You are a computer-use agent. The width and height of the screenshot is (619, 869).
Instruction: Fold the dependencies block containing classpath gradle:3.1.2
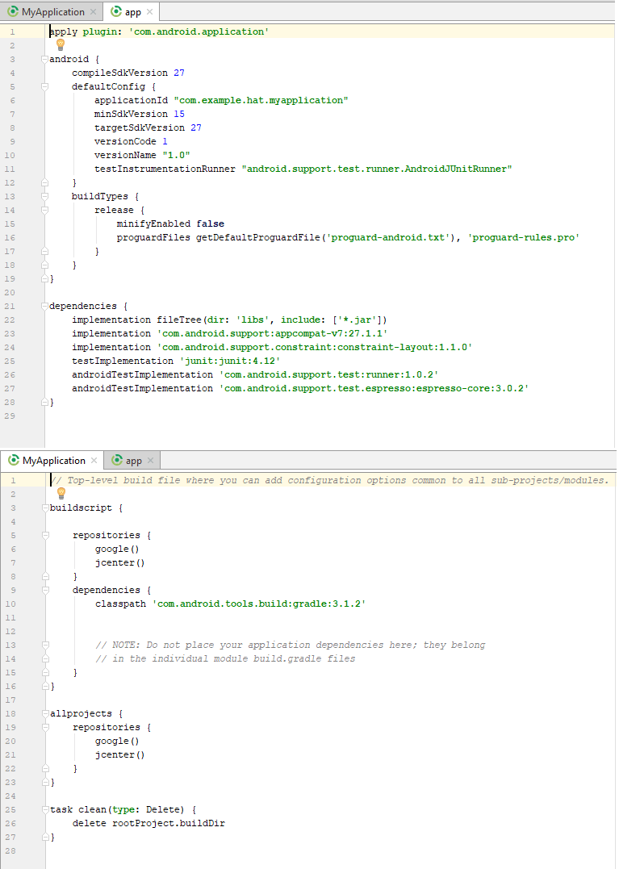tap(45, 591)
